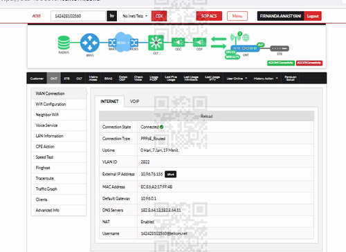The image size is (346, 252).
Task: Click the green connected check icon
Action: coord(161,127)
